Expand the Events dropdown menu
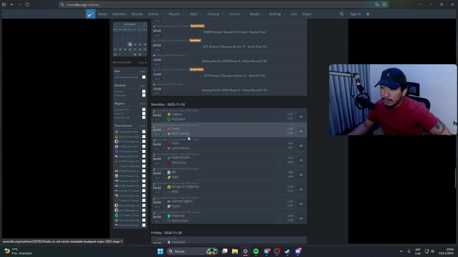This screenshot has height=257, width=458. pos(155,14)
